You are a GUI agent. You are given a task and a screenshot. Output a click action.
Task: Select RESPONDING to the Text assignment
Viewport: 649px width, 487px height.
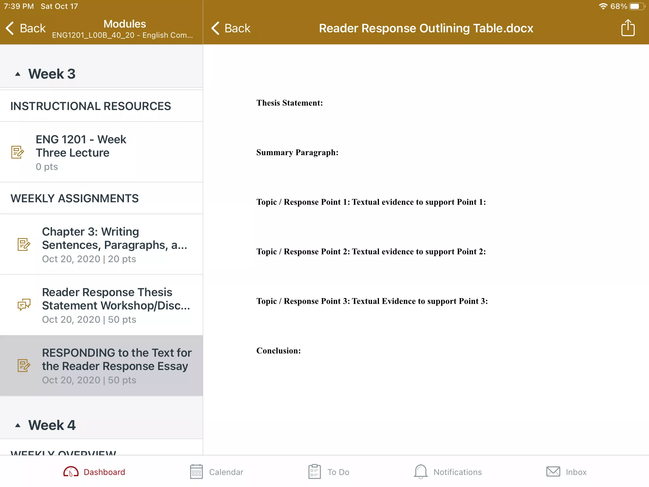(101, 365)
